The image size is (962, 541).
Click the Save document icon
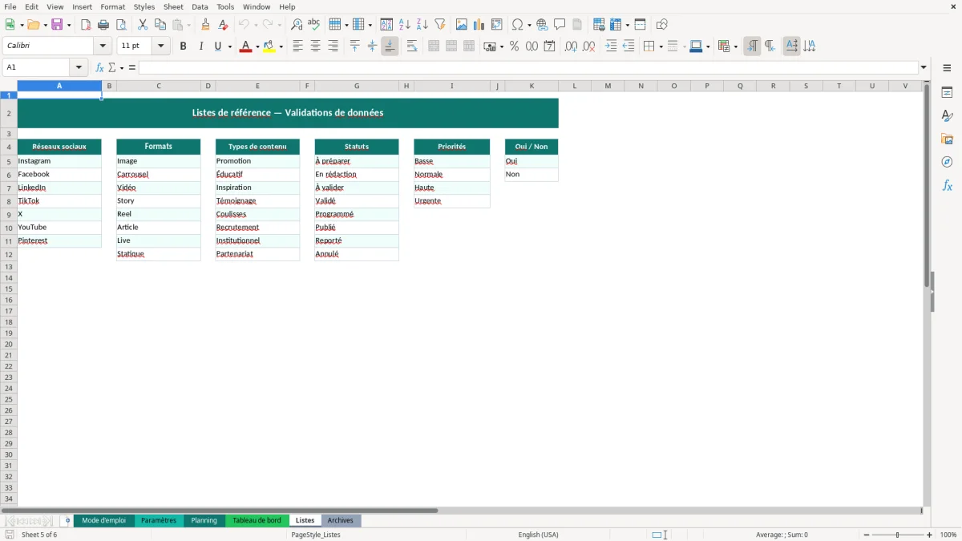click(x=57, y=25)
